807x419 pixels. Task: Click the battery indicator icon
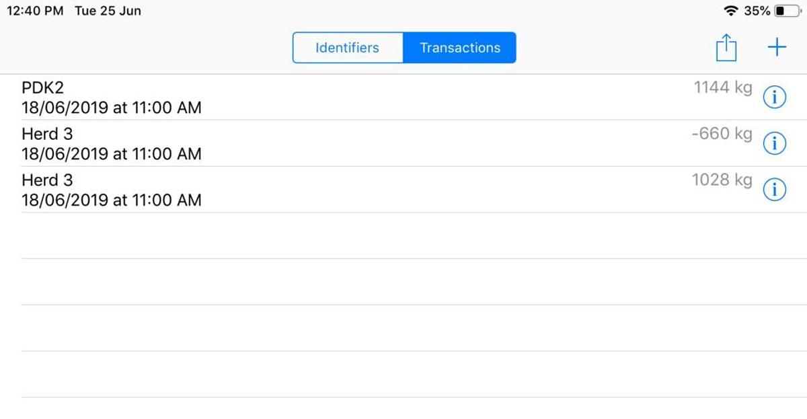(788, 11)
